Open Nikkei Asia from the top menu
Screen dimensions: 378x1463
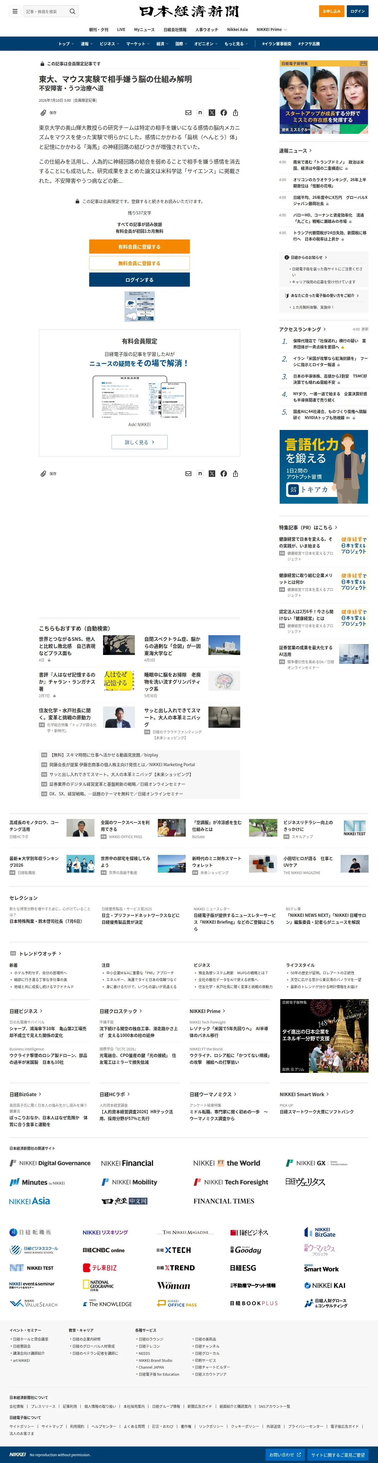coord(238,29)
